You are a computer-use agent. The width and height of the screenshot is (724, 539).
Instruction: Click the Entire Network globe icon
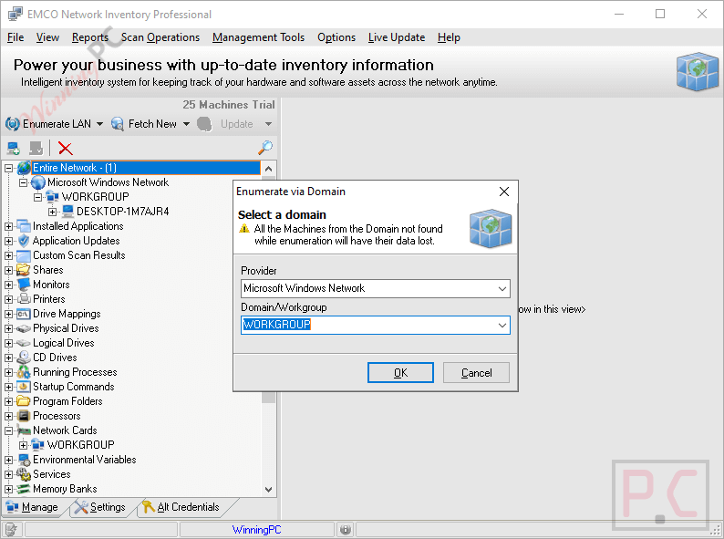pos(24,168)
